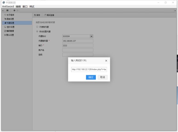Image resolution: width=178 pixels, height=132 pixels.
Task: Open the AntSword menu
Action: point(8,7)
